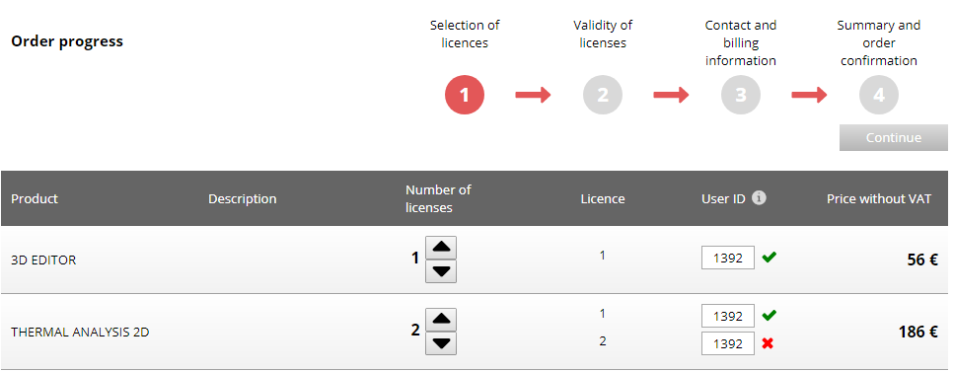Select step 4 Summary confirmation circle
This screenshot has height=372, width=954.
pos(879,95)
